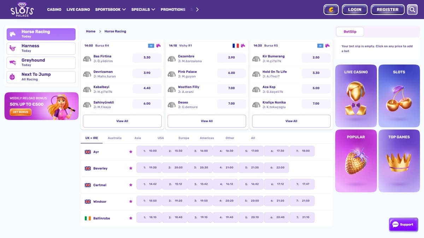The height and width of the screenshot is (238, 424).
Task: Select Cezembre odds 2.90
Action: (231, 57)
